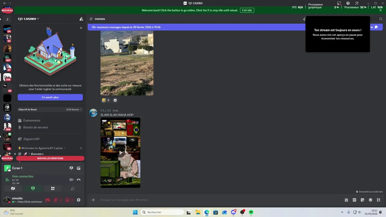Turn on camera in voice panel
Screen dimensions: 386x217
[x=13, y=188]
